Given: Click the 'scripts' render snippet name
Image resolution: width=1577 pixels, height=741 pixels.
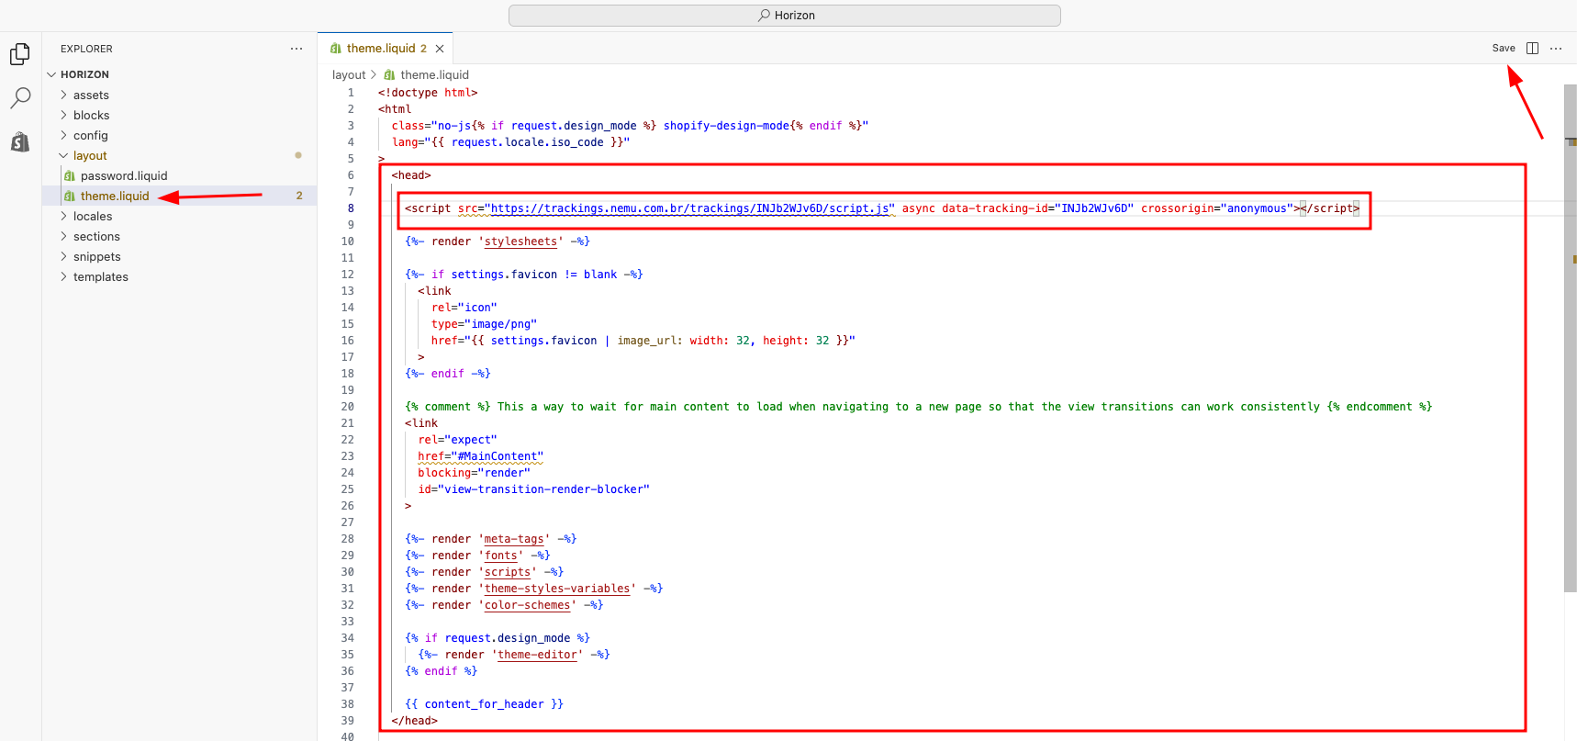Looking at the screenshot, I should coord(508,572).
